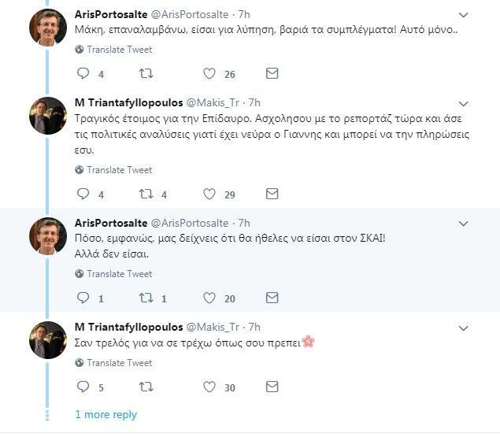The height and width of the screenshot is (437, 500).
Task: Expand options menu on the Επίδαυρο tweet
Action: [x=464, y=104]
